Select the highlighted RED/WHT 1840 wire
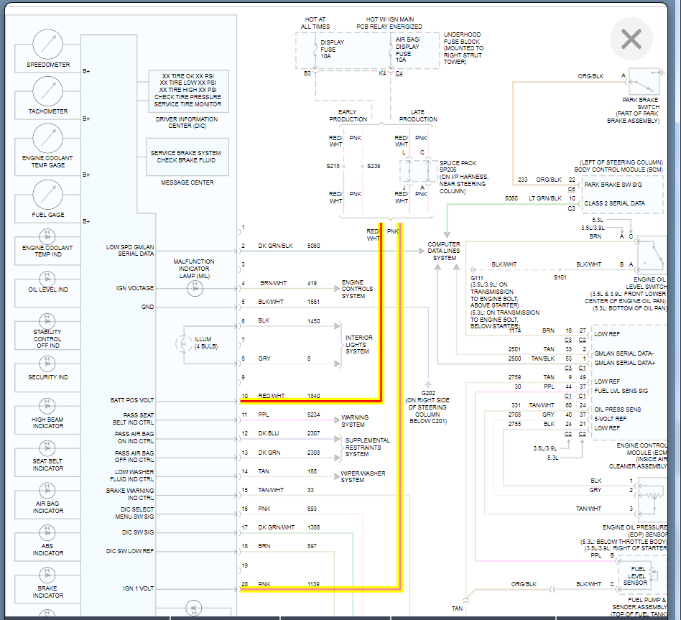The height and width of the screenshot is (620, 681). (310, 401)
